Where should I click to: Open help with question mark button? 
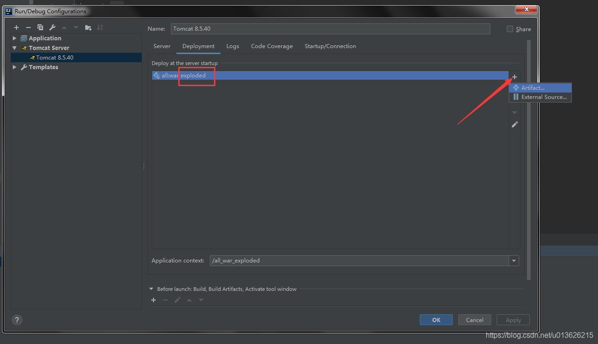17,320
